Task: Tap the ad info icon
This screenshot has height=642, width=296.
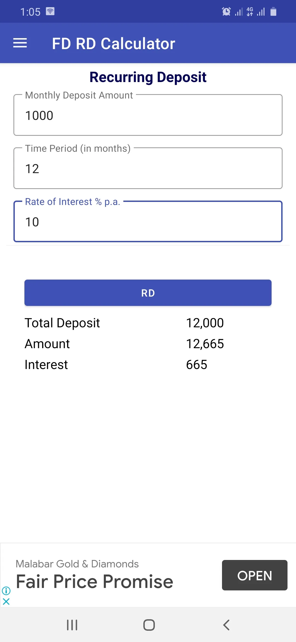Action: click(x=6, y=590)
